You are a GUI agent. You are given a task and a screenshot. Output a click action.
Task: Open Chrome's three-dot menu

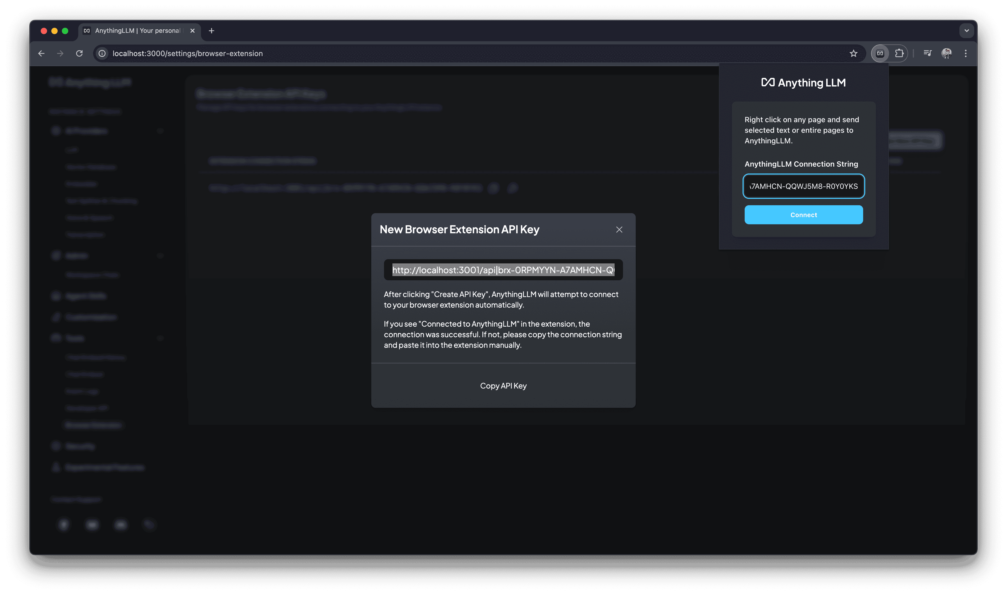click(x=966, y=53)
